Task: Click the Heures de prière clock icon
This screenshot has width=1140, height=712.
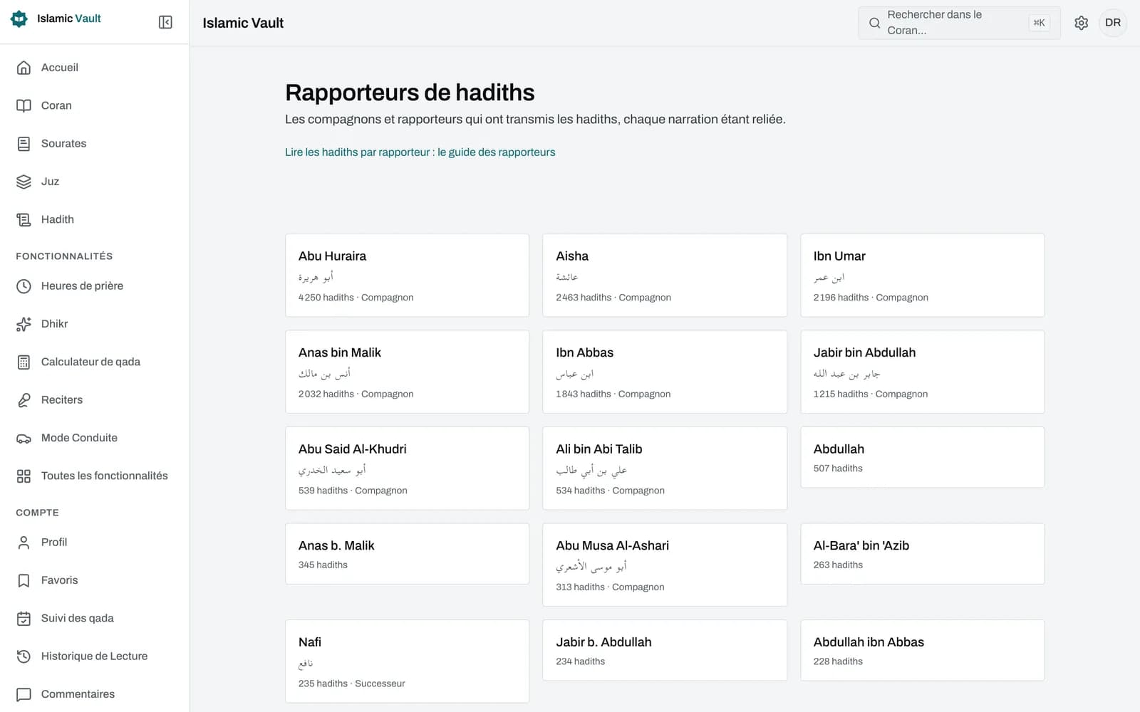Action: click(24, 286)
